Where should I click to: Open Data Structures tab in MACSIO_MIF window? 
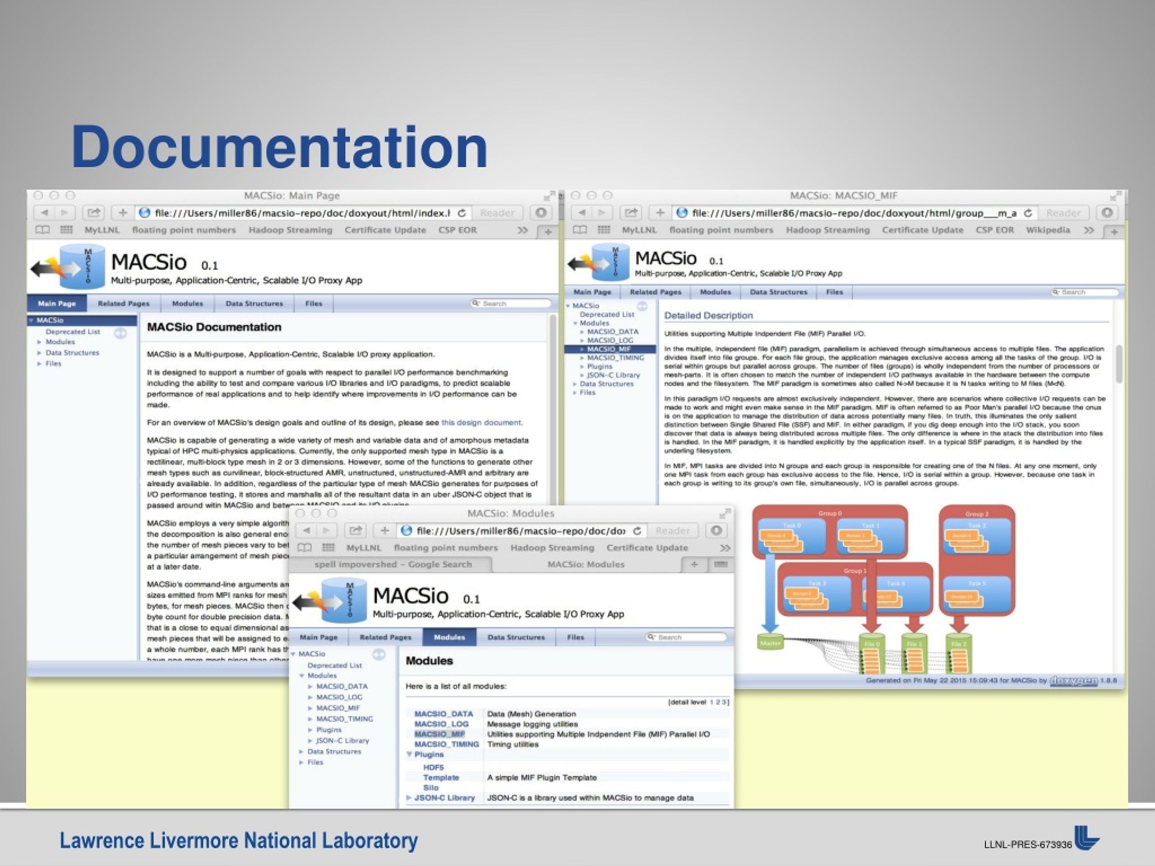pyautogui.click(x=779, y=292)
